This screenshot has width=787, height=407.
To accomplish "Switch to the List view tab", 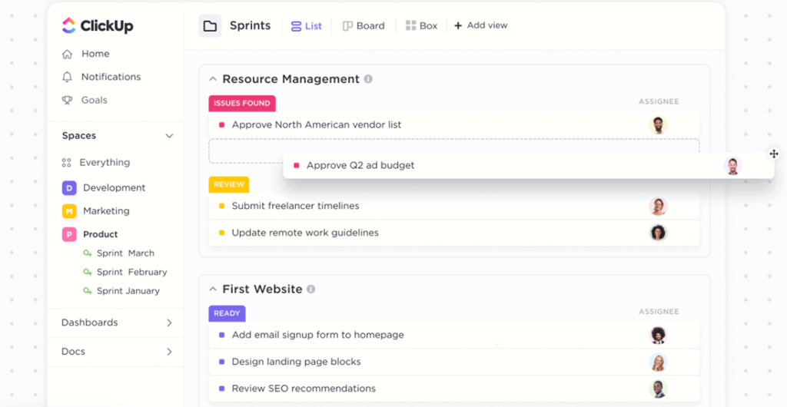I will click(x=307, y=25).
